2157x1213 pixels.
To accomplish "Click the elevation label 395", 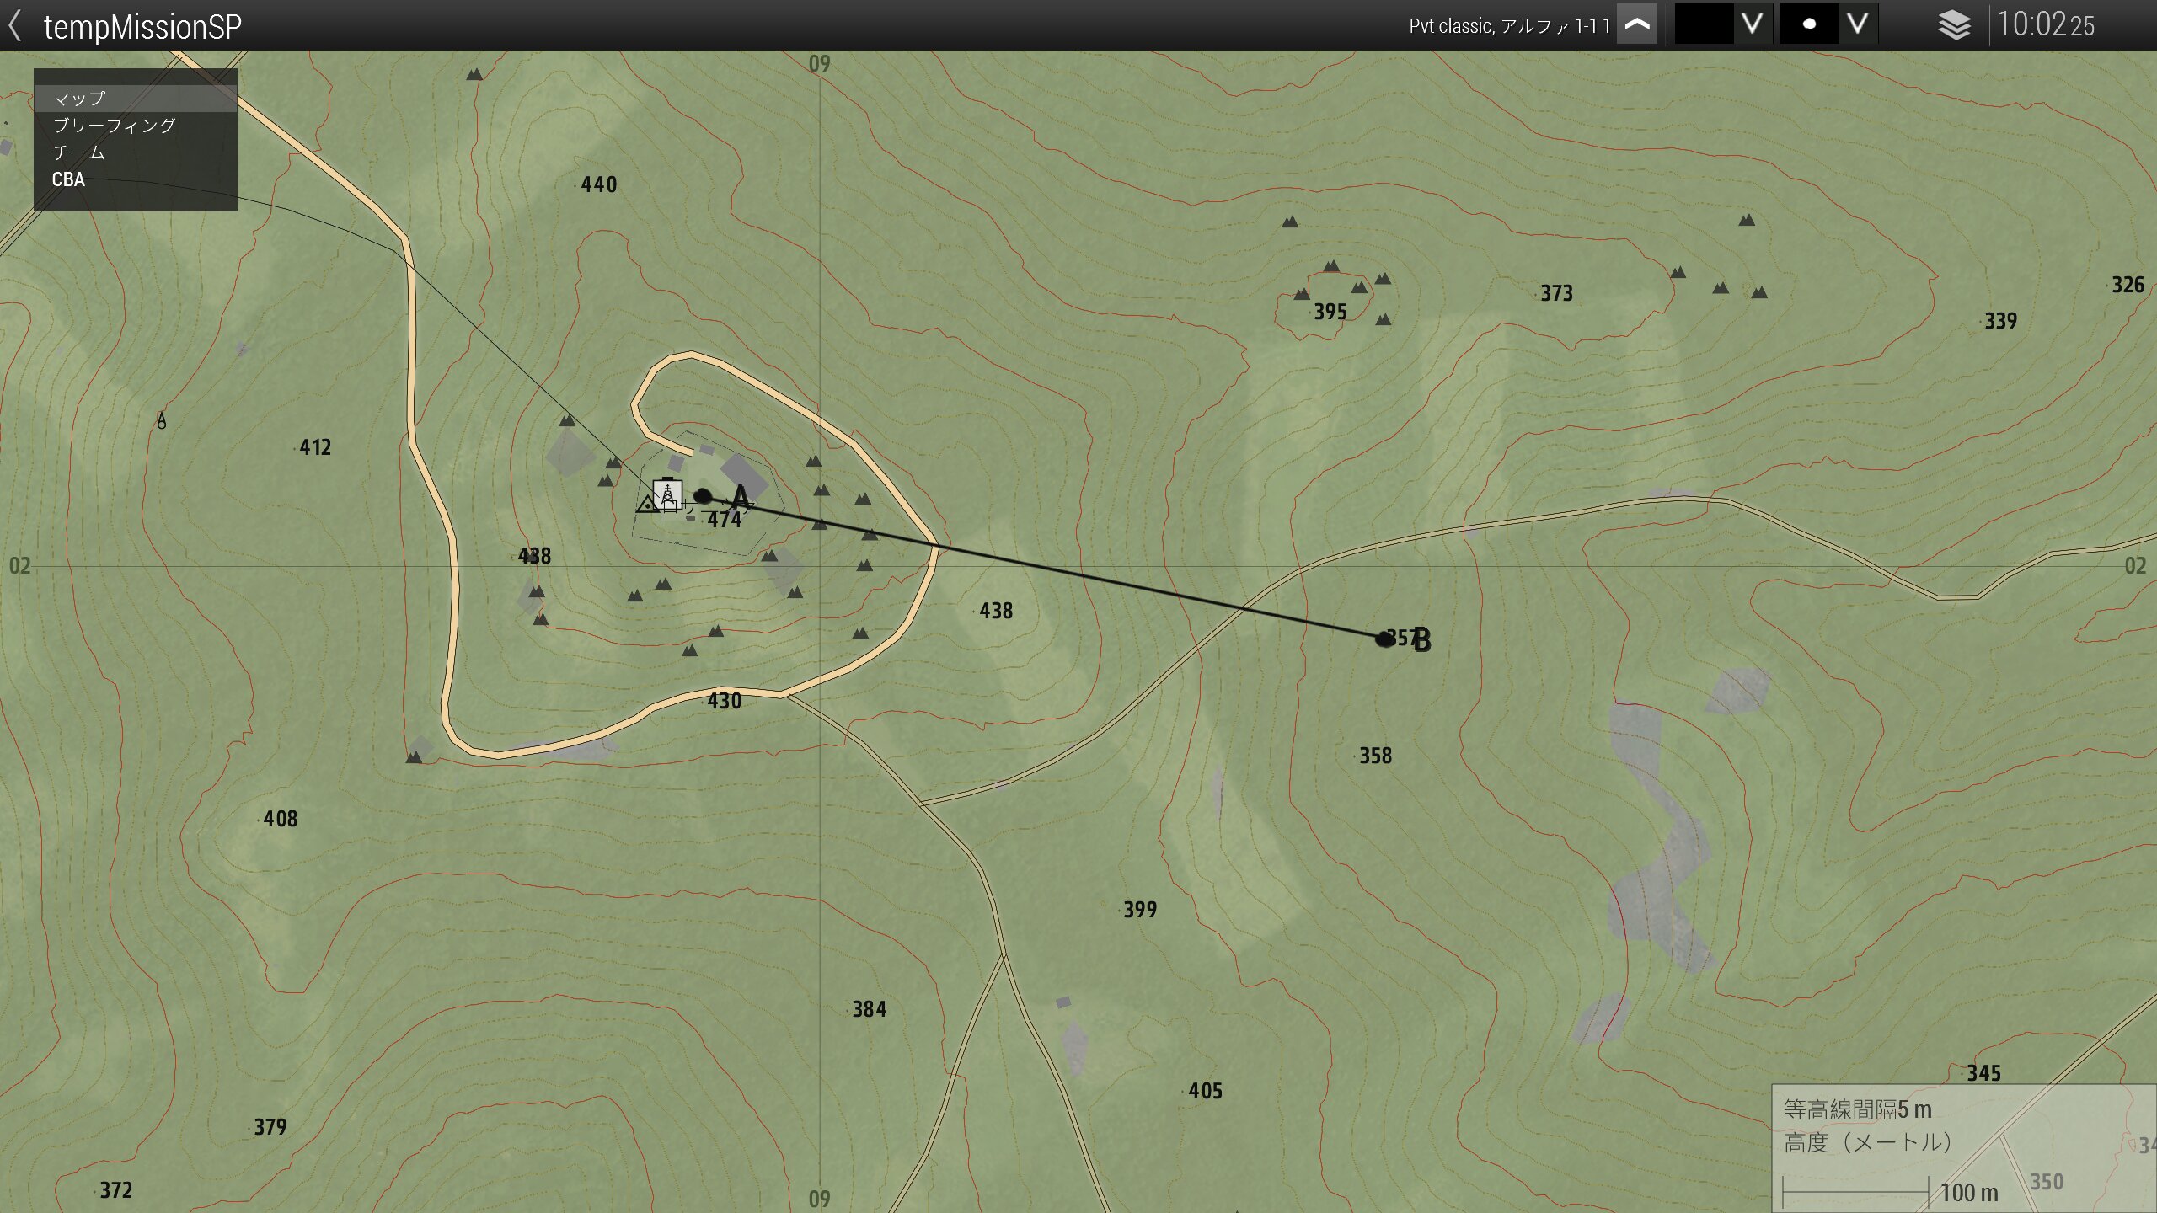I will point(1331,312).
